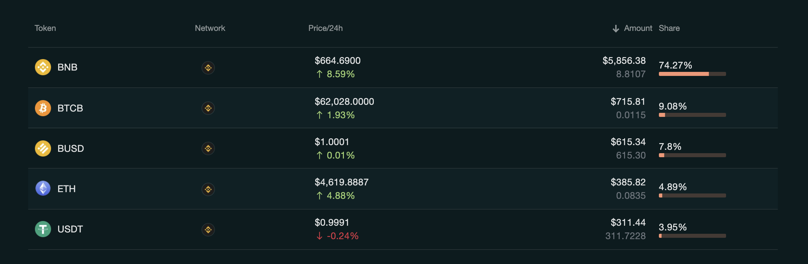
Task: Click the BNB 74.27% share bar
Action: [x=692, y=74]
